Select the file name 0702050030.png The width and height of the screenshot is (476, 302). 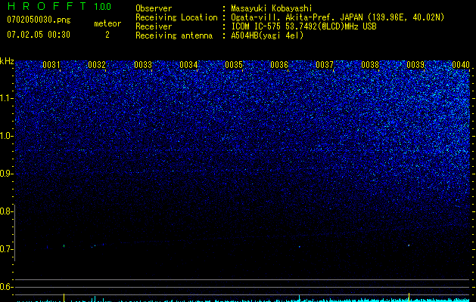(x=39, y=20)
